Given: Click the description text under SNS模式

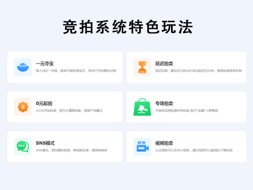Looking at the screenshot, I should coord(71,150).
